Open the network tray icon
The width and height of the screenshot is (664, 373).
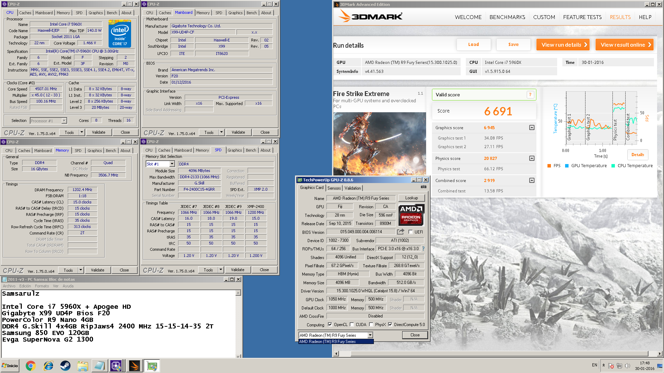tap(619, 366)
